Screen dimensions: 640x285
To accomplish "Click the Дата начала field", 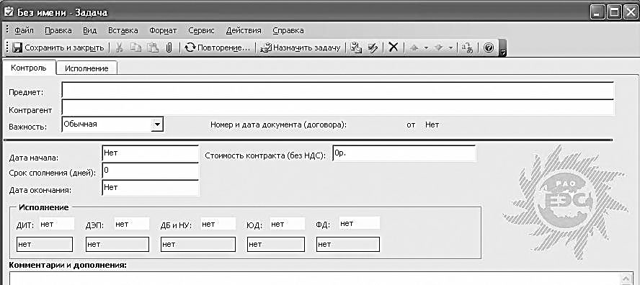I will coord(150,154).
